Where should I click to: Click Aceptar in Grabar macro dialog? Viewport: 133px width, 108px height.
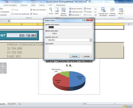pos(75,56)
